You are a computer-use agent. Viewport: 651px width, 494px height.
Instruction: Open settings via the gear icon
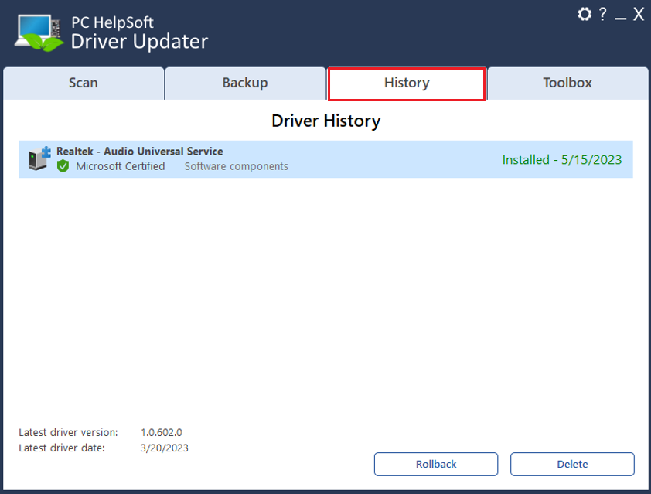(585, 15)
